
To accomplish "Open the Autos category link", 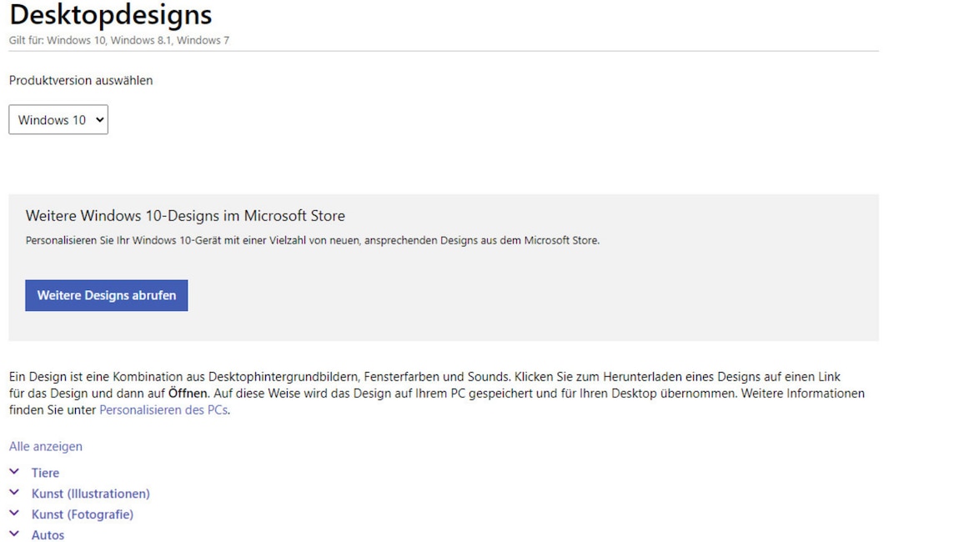I will pos(48,535).
